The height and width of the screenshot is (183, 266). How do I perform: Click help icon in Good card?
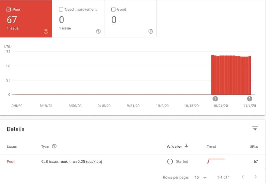point(150,31)
